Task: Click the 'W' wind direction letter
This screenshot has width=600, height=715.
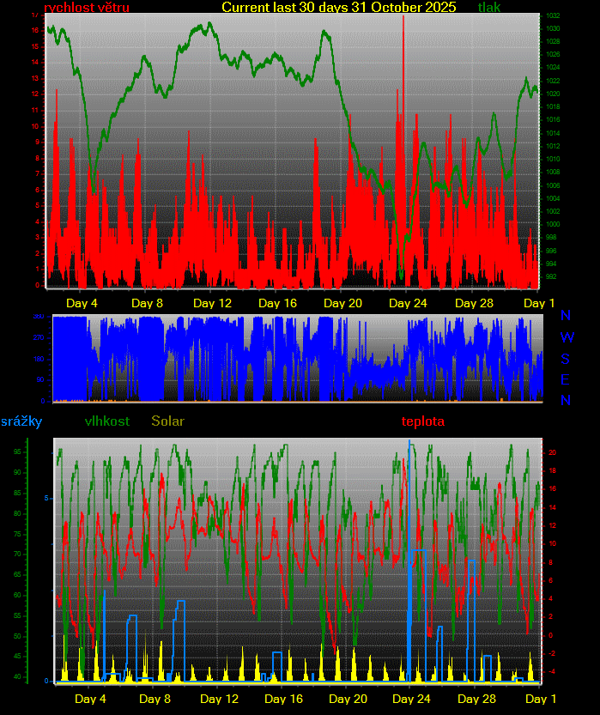Action: coord(566,337)
